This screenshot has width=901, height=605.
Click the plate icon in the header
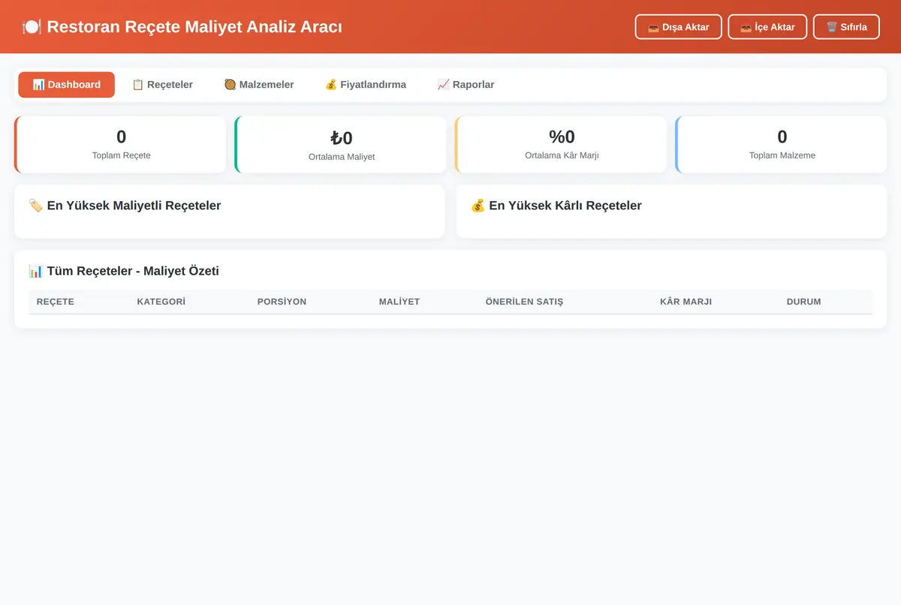pyautogui.click(x=32, y=27)
